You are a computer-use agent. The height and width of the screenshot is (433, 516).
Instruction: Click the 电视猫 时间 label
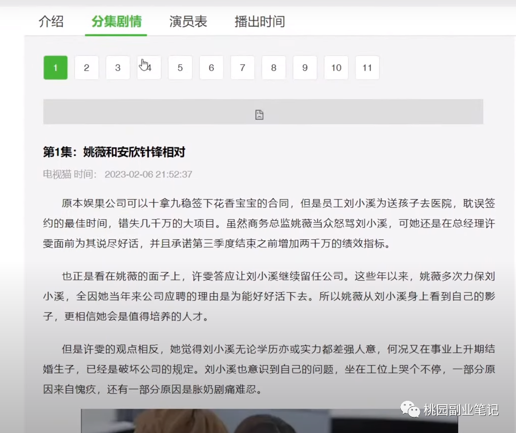pyautogui.click(x=70, y=174)
